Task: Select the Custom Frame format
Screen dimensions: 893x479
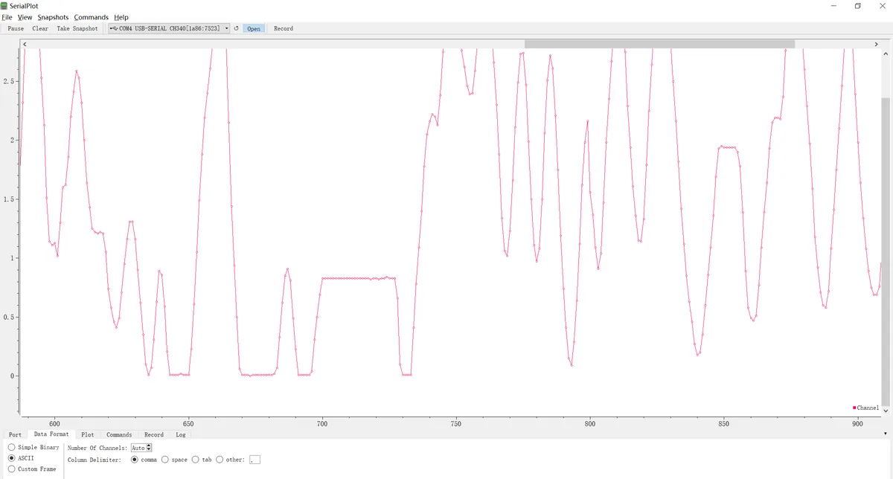Action: point(32,469)
